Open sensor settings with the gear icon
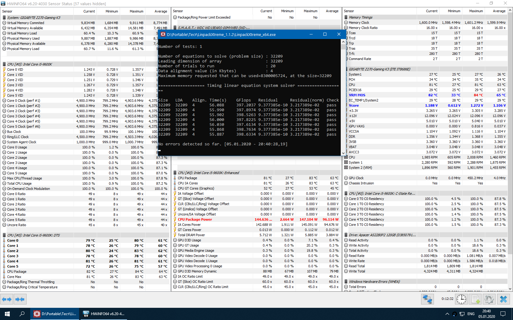 point(489,299)
